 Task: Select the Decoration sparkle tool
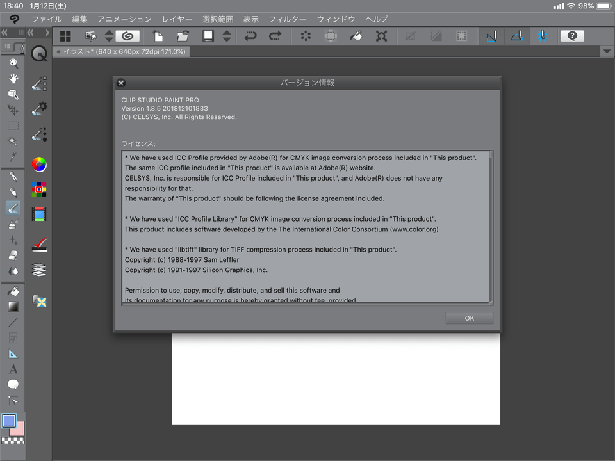[13, 239]
